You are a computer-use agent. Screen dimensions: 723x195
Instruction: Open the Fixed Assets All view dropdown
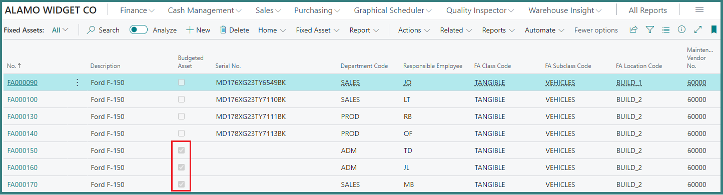coord(60,30)
